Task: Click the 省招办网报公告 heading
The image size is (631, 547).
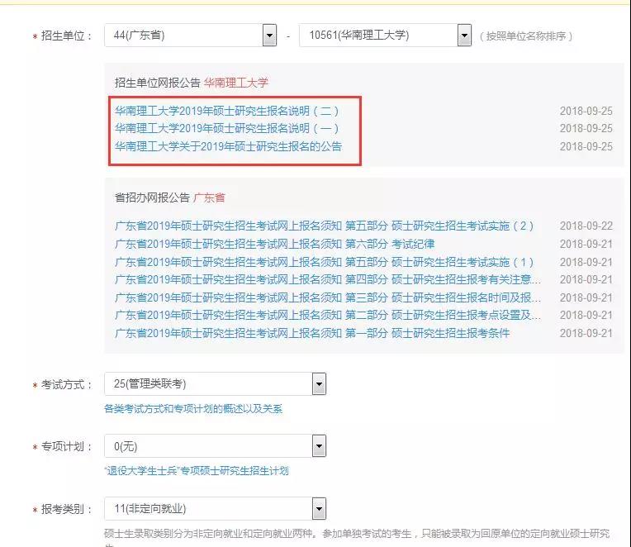Action: pyautogui.click(x=152, y=197)
